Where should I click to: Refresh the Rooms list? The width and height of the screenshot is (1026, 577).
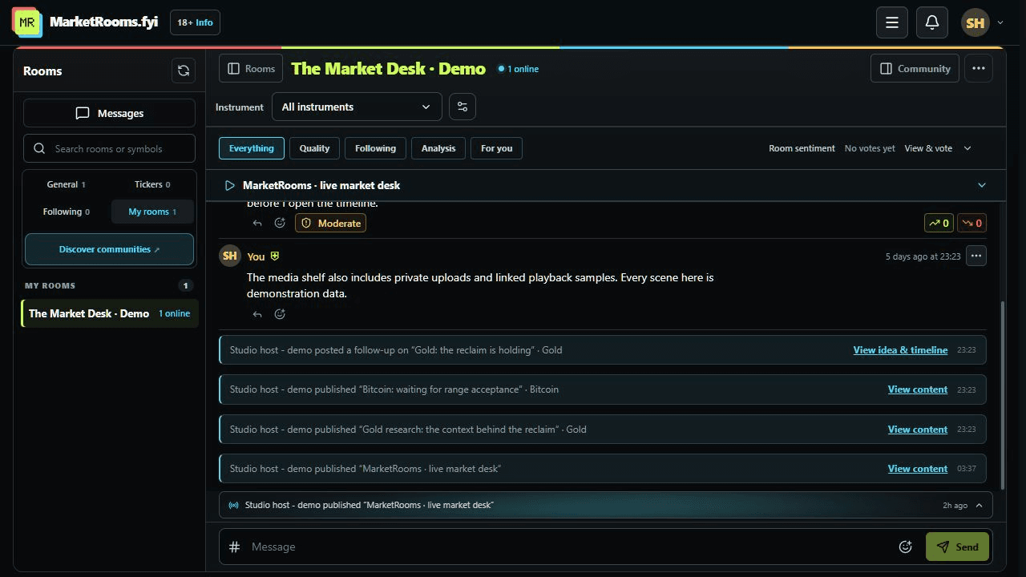[x=184, y=71]
